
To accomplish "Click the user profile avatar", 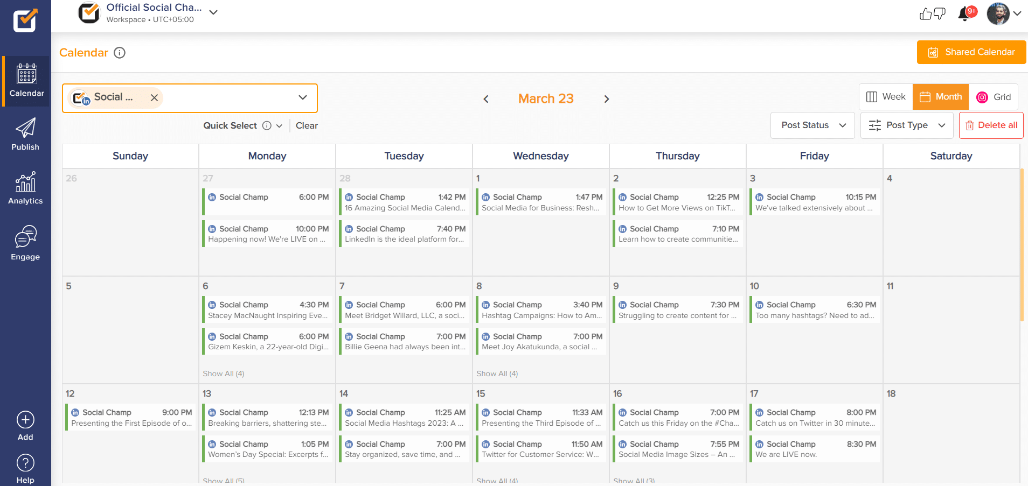I will click(998, 13).
